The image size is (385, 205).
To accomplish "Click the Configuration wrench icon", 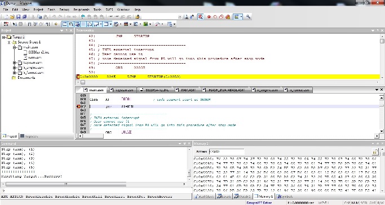I will point(248,17).
